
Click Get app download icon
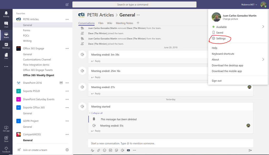point(6,128)
